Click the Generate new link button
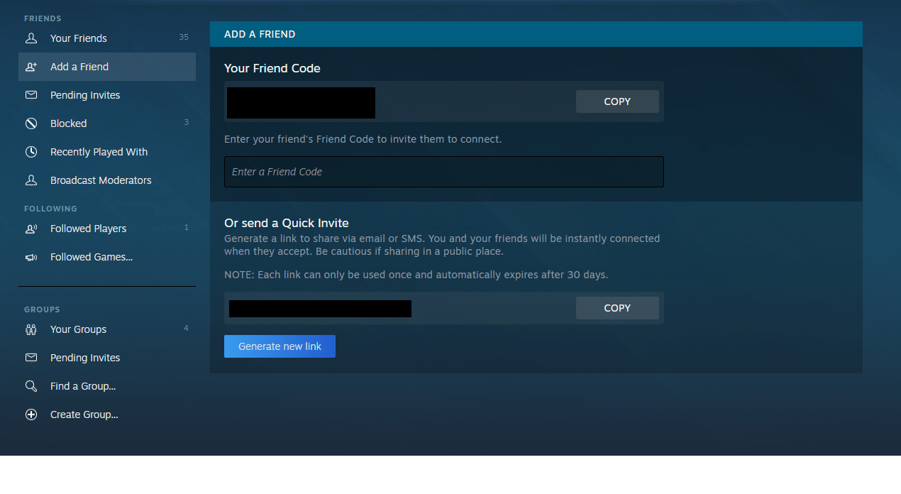This screenshot has height=494, width=901. 280,346
